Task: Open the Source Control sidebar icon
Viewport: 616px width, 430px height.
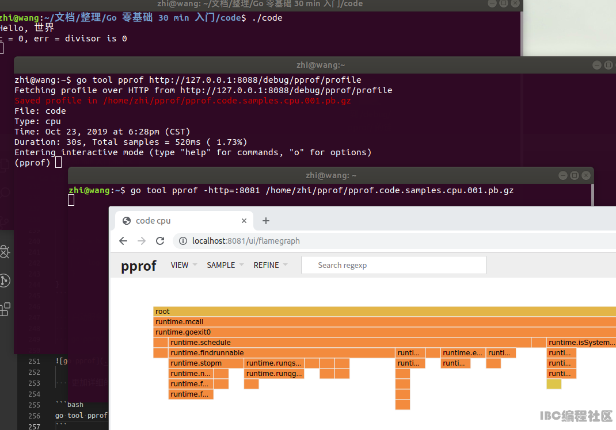Action: pos(5,281)
